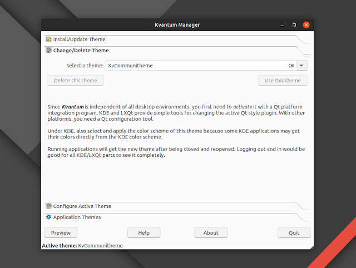Click the Kvantum Manager title bar text
This screenshot has height=268, width=356.
pos(177,25)
